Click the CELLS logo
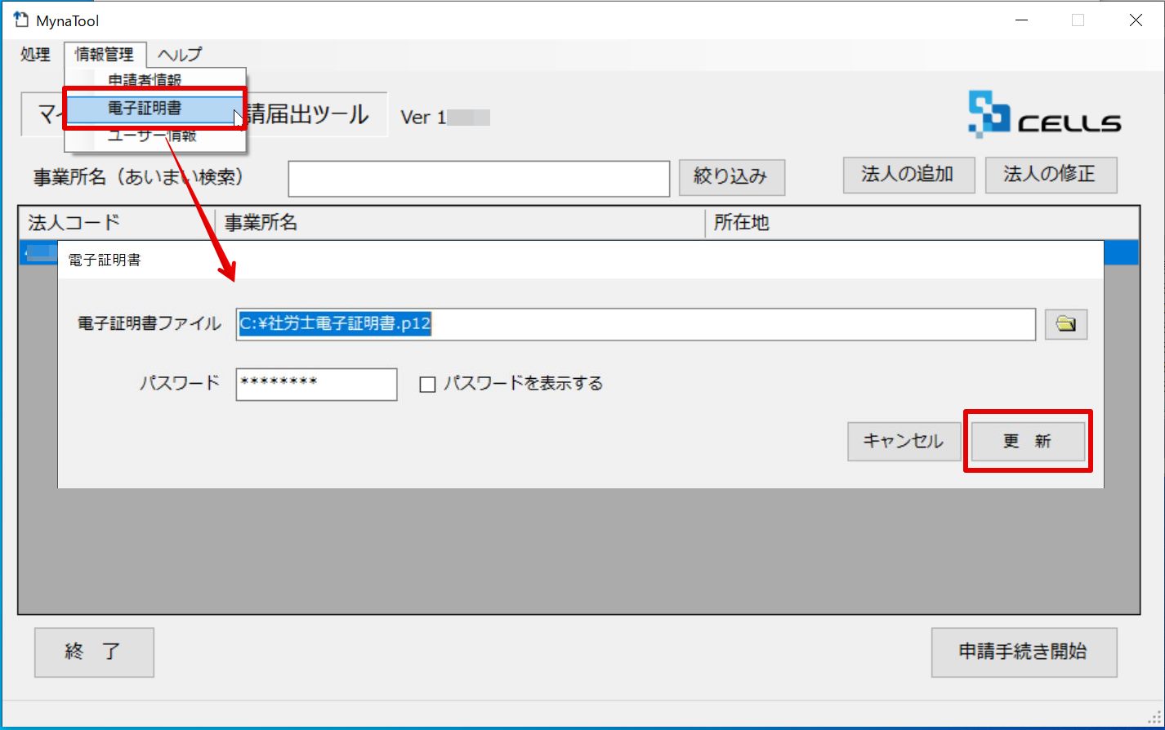Image resolution: width=1165 pixels, height=730 pixels. click(1045, 114)
